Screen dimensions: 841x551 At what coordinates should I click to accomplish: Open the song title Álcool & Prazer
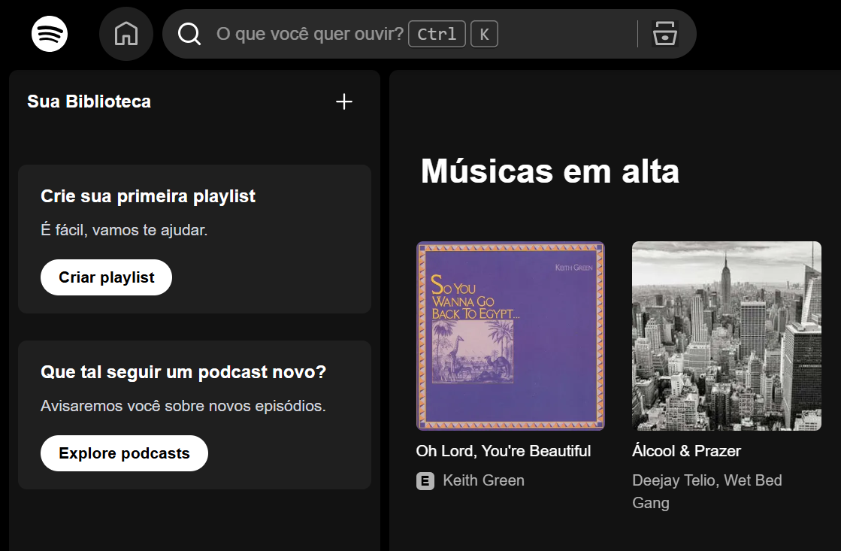(x=686, y=451)
